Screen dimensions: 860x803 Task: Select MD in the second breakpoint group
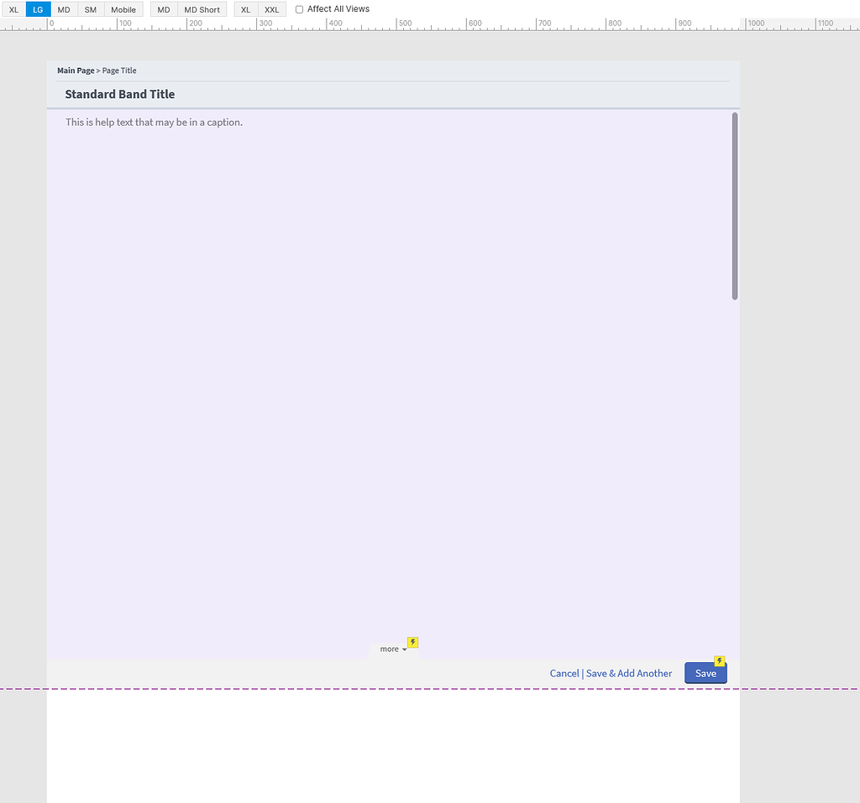pos(163,8)
